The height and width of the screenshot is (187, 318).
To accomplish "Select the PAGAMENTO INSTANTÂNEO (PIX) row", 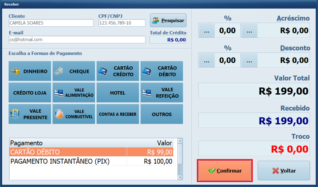I will 91,161.
